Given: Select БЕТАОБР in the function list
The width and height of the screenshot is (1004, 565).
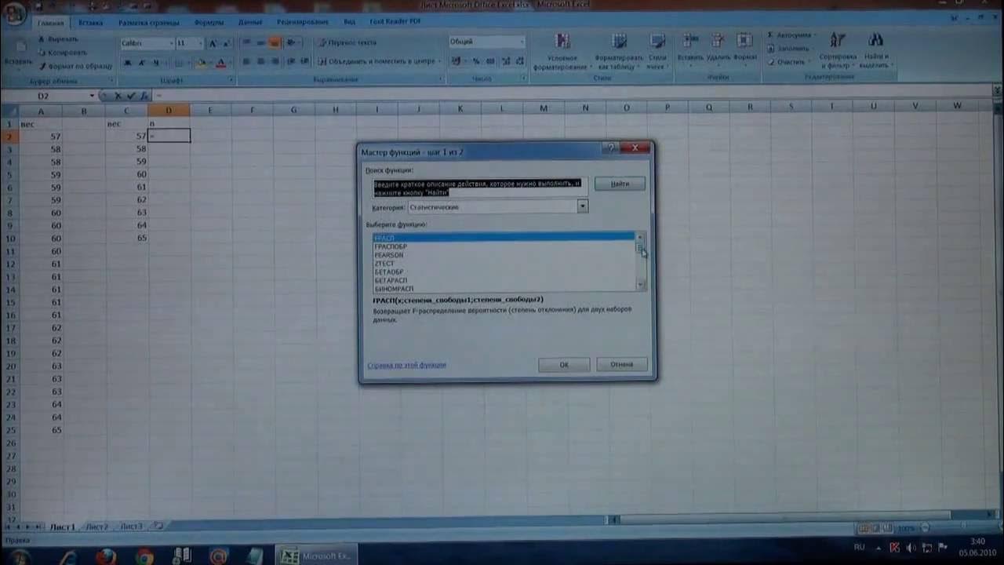Looking at the screenshot, I should click(504, 272).
